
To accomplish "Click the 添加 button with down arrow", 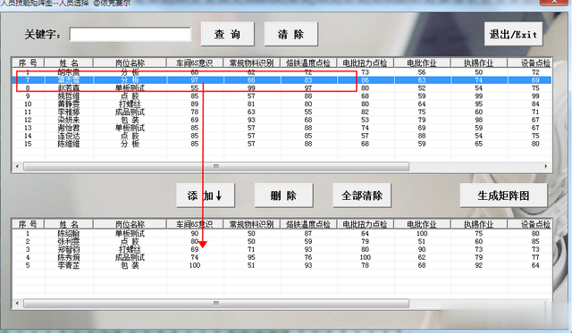I will (x=206, y=196).
